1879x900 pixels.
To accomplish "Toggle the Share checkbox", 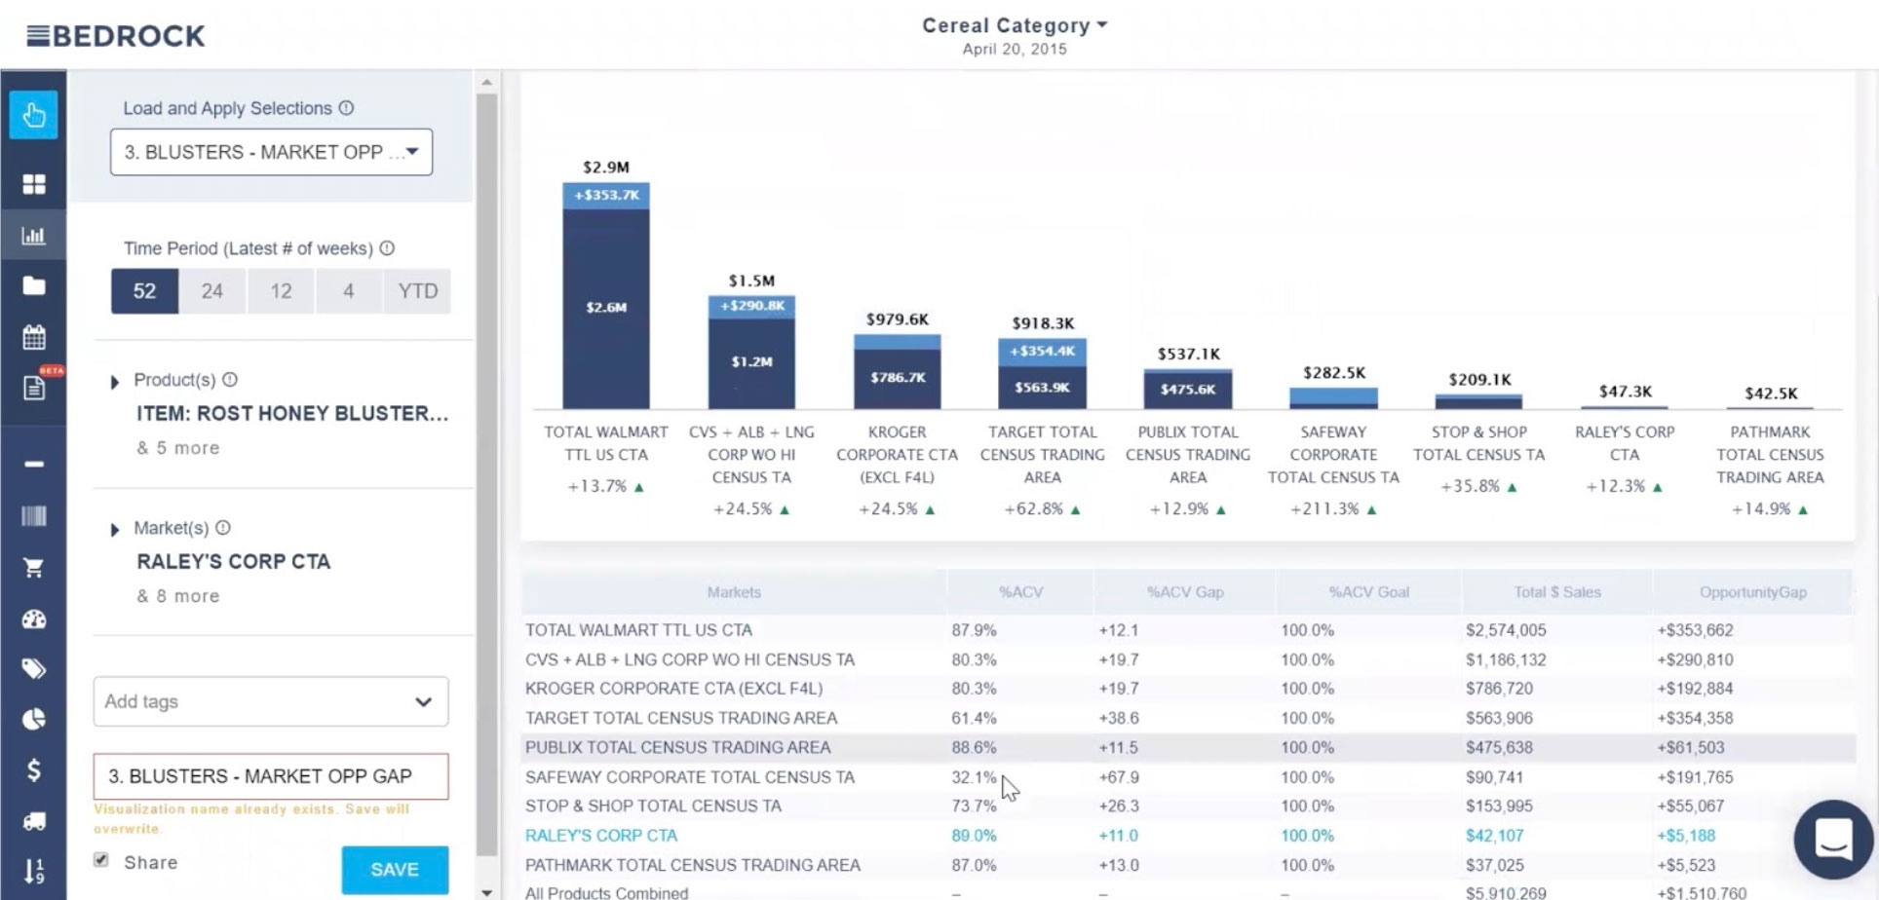I will tap(101, 860).
